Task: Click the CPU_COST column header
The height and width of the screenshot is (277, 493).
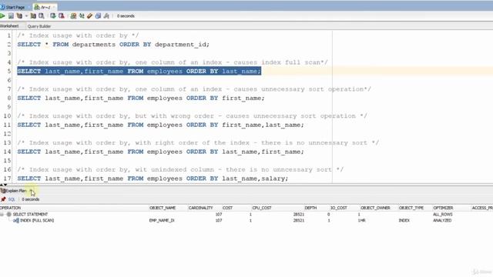Action: tap(262, 208)
